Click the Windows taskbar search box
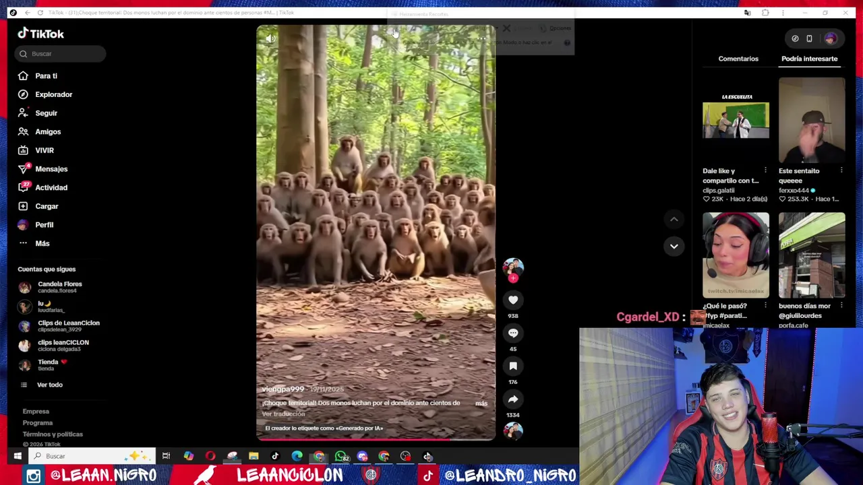Screen dimensions: 863x485 93,457
